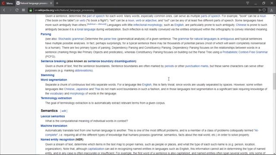Open the 'Named entity recognition' link
Screen dimensions: 276x155
(57, 139)
